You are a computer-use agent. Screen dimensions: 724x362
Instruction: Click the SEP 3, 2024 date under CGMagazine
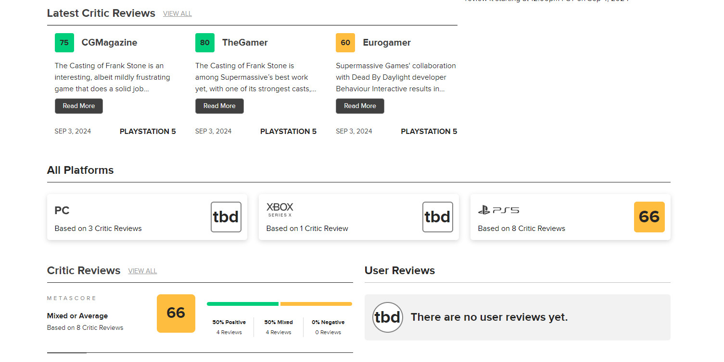[x=73, y=132]
